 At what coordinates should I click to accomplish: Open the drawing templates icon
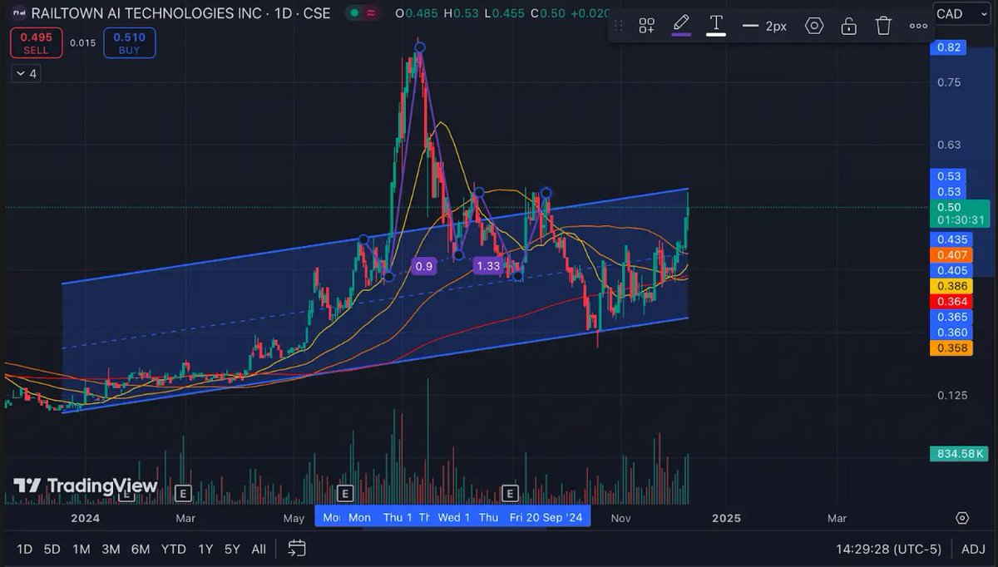(646, 26)
